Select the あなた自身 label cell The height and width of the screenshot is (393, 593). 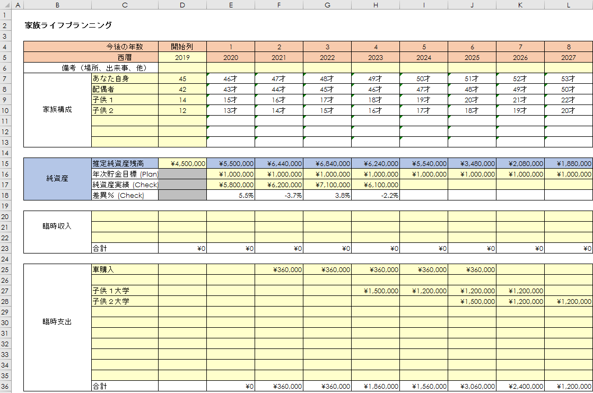click(x=125, y=78)
